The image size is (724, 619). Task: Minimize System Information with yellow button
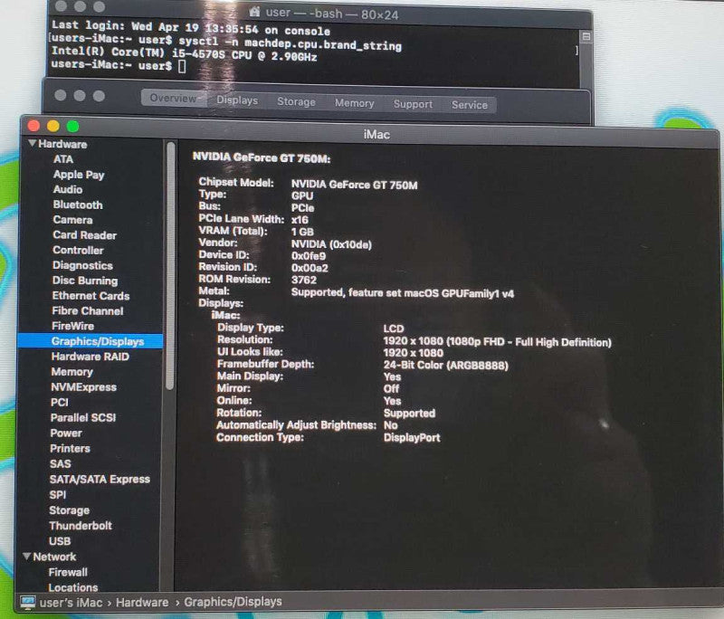pyautogui.click(x=53, y=126)
